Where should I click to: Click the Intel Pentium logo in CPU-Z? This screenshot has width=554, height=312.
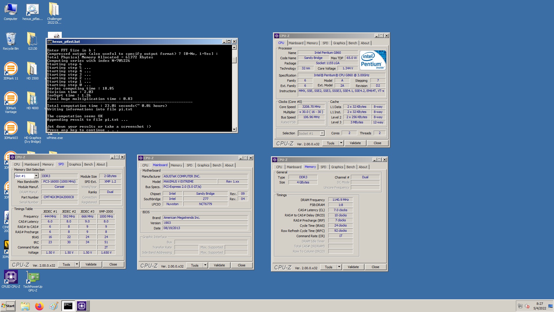(373, 60)
